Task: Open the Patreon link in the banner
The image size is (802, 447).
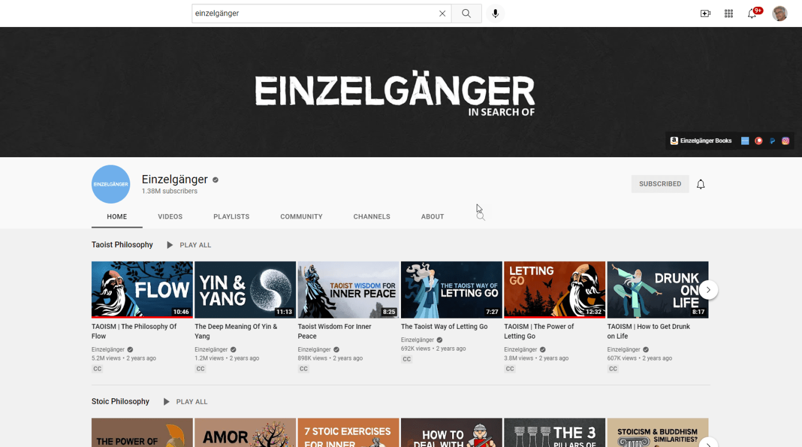Action: tap(758, 141)
